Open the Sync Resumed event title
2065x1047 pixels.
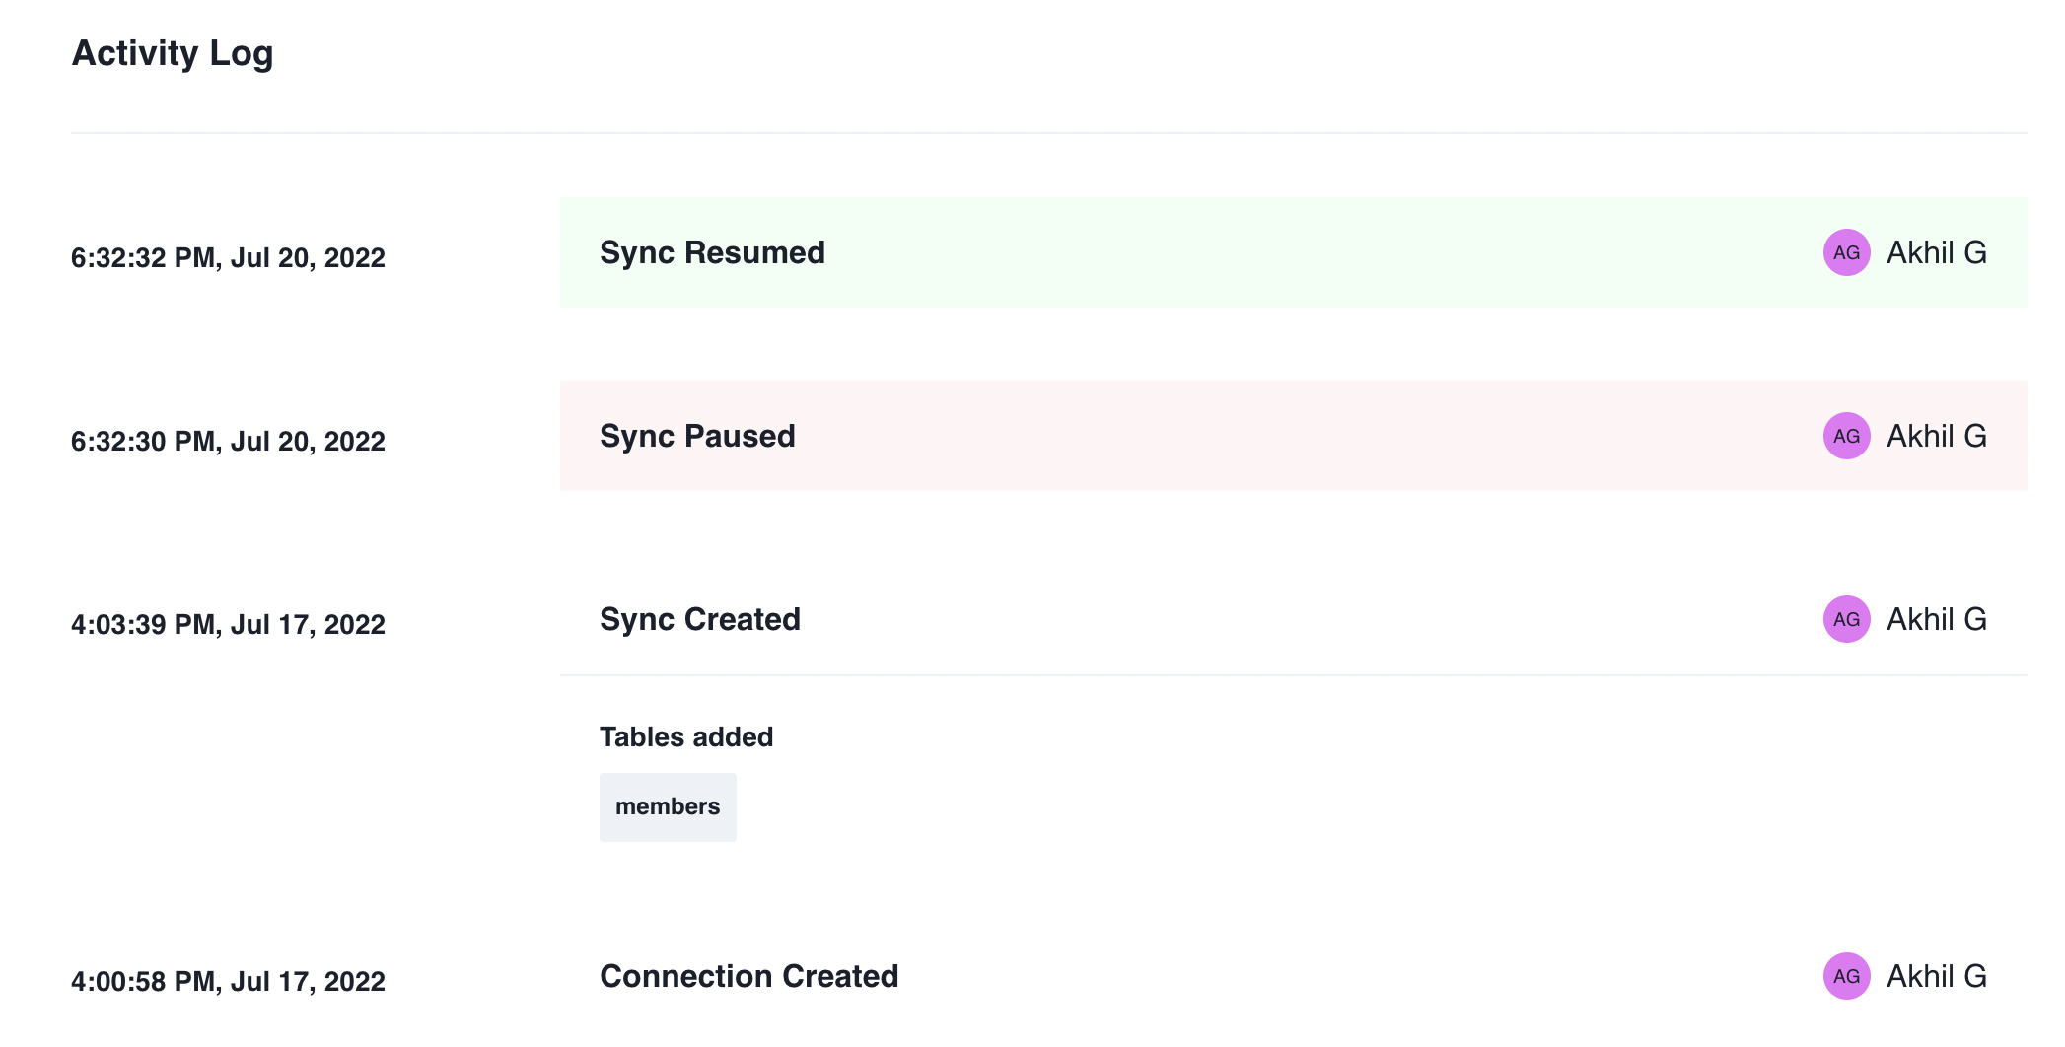[x=712, y=252]
